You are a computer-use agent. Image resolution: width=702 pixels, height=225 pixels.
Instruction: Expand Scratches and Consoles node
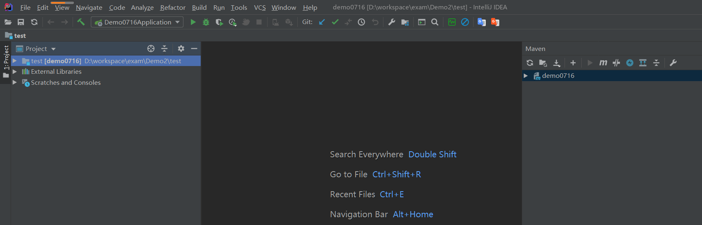[15, 82]
